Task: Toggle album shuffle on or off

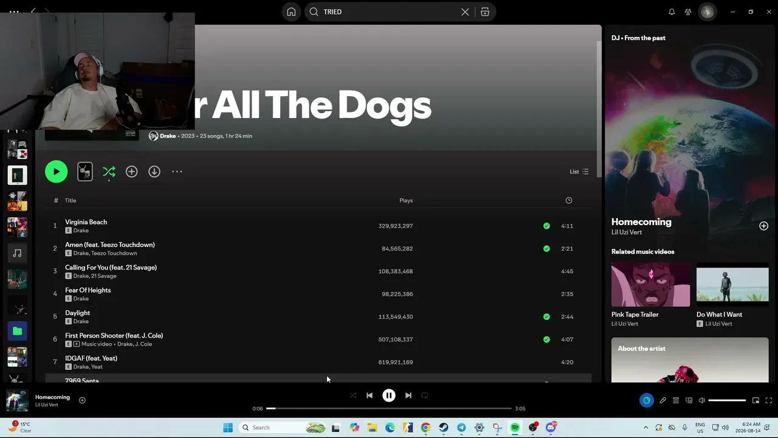Action: click(x=109, y=172)
